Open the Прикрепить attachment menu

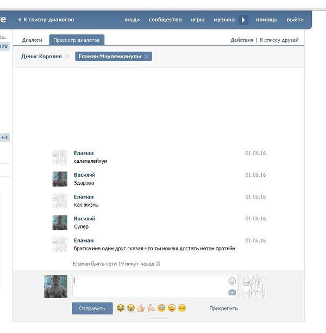point(223,309)
